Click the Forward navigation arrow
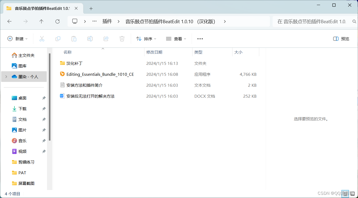The width and height of the screenshot is (358, 198). [26, 21]
